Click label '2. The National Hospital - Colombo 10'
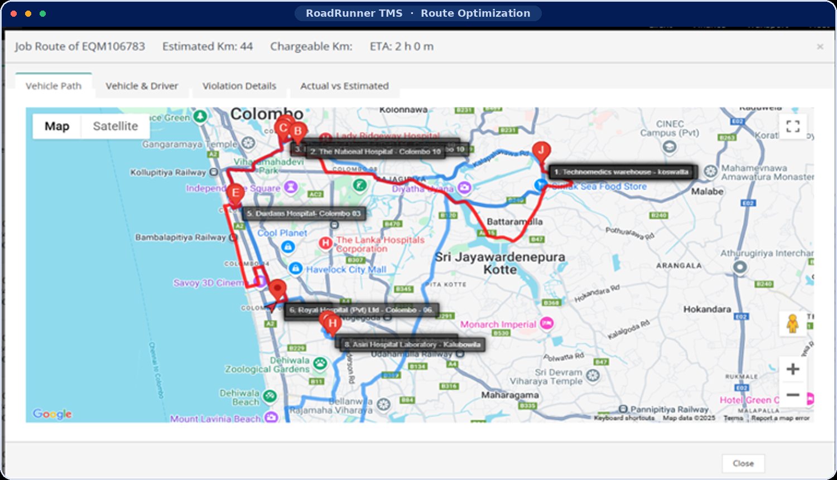The width and height of the screenshot is (837, 480). click(x=376, y=151)
